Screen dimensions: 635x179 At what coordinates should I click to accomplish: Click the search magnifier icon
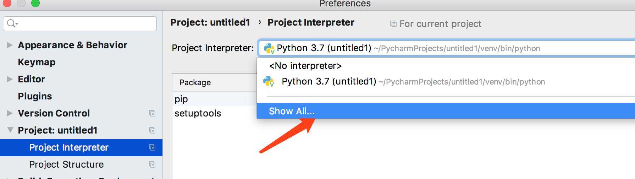12,23
